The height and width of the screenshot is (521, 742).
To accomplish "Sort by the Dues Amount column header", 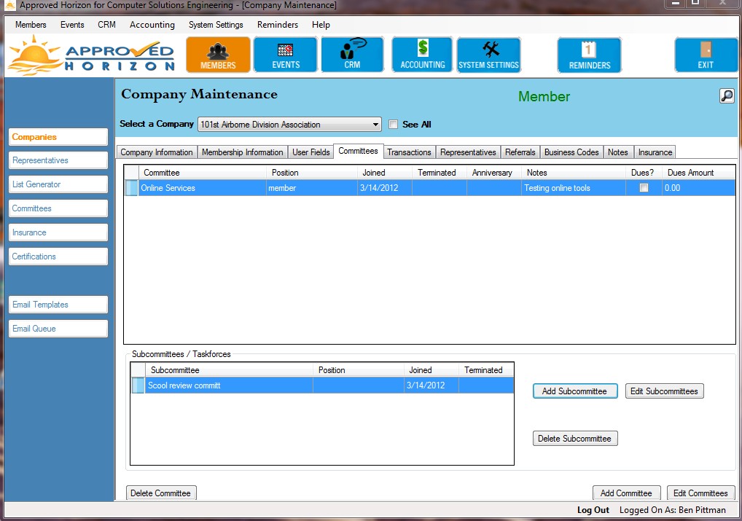I will (x=698, y=173).
